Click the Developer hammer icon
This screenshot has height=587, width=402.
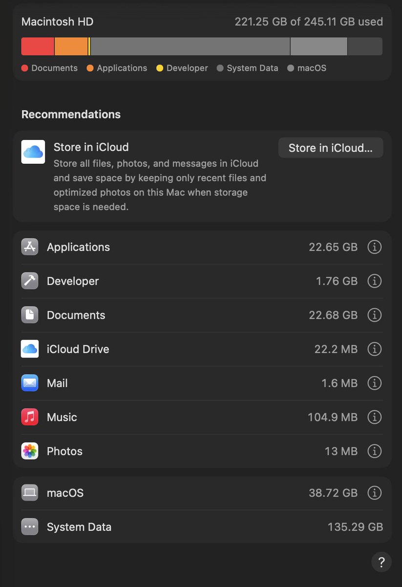[30, 281]
